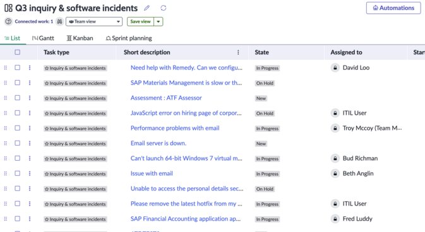Click ITIL User assignee in JavaScript error row
Image resolution: width=425 pixels, height=232 pixels.
354,113
